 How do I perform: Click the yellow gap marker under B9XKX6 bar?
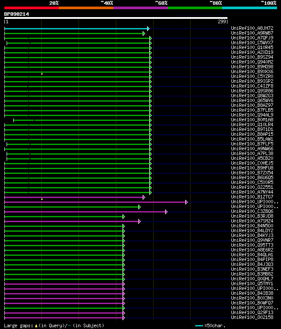(x=42, y=74)
